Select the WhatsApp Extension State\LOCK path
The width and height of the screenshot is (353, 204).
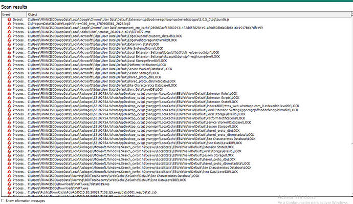pos(133,102)
